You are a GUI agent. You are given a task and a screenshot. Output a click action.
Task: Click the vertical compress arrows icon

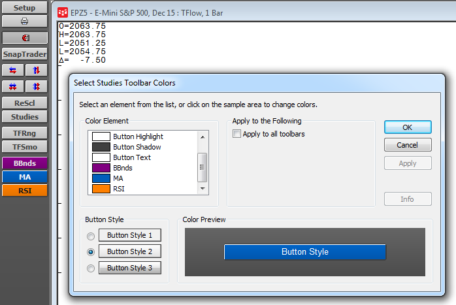(x=37, y=86)
